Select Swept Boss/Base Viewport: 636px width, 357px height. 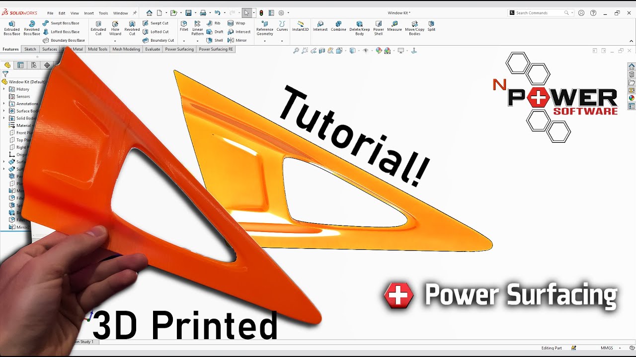point(61,23)
